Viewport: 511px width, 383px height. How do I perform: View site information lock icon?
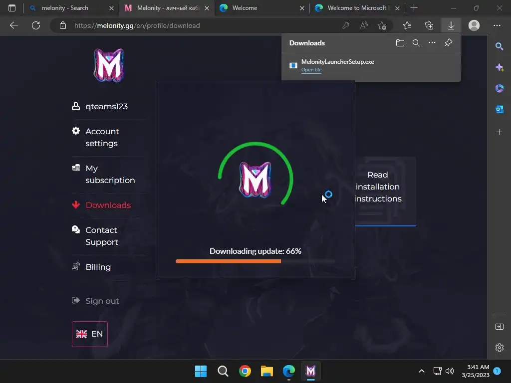click(x=62, y=25)
